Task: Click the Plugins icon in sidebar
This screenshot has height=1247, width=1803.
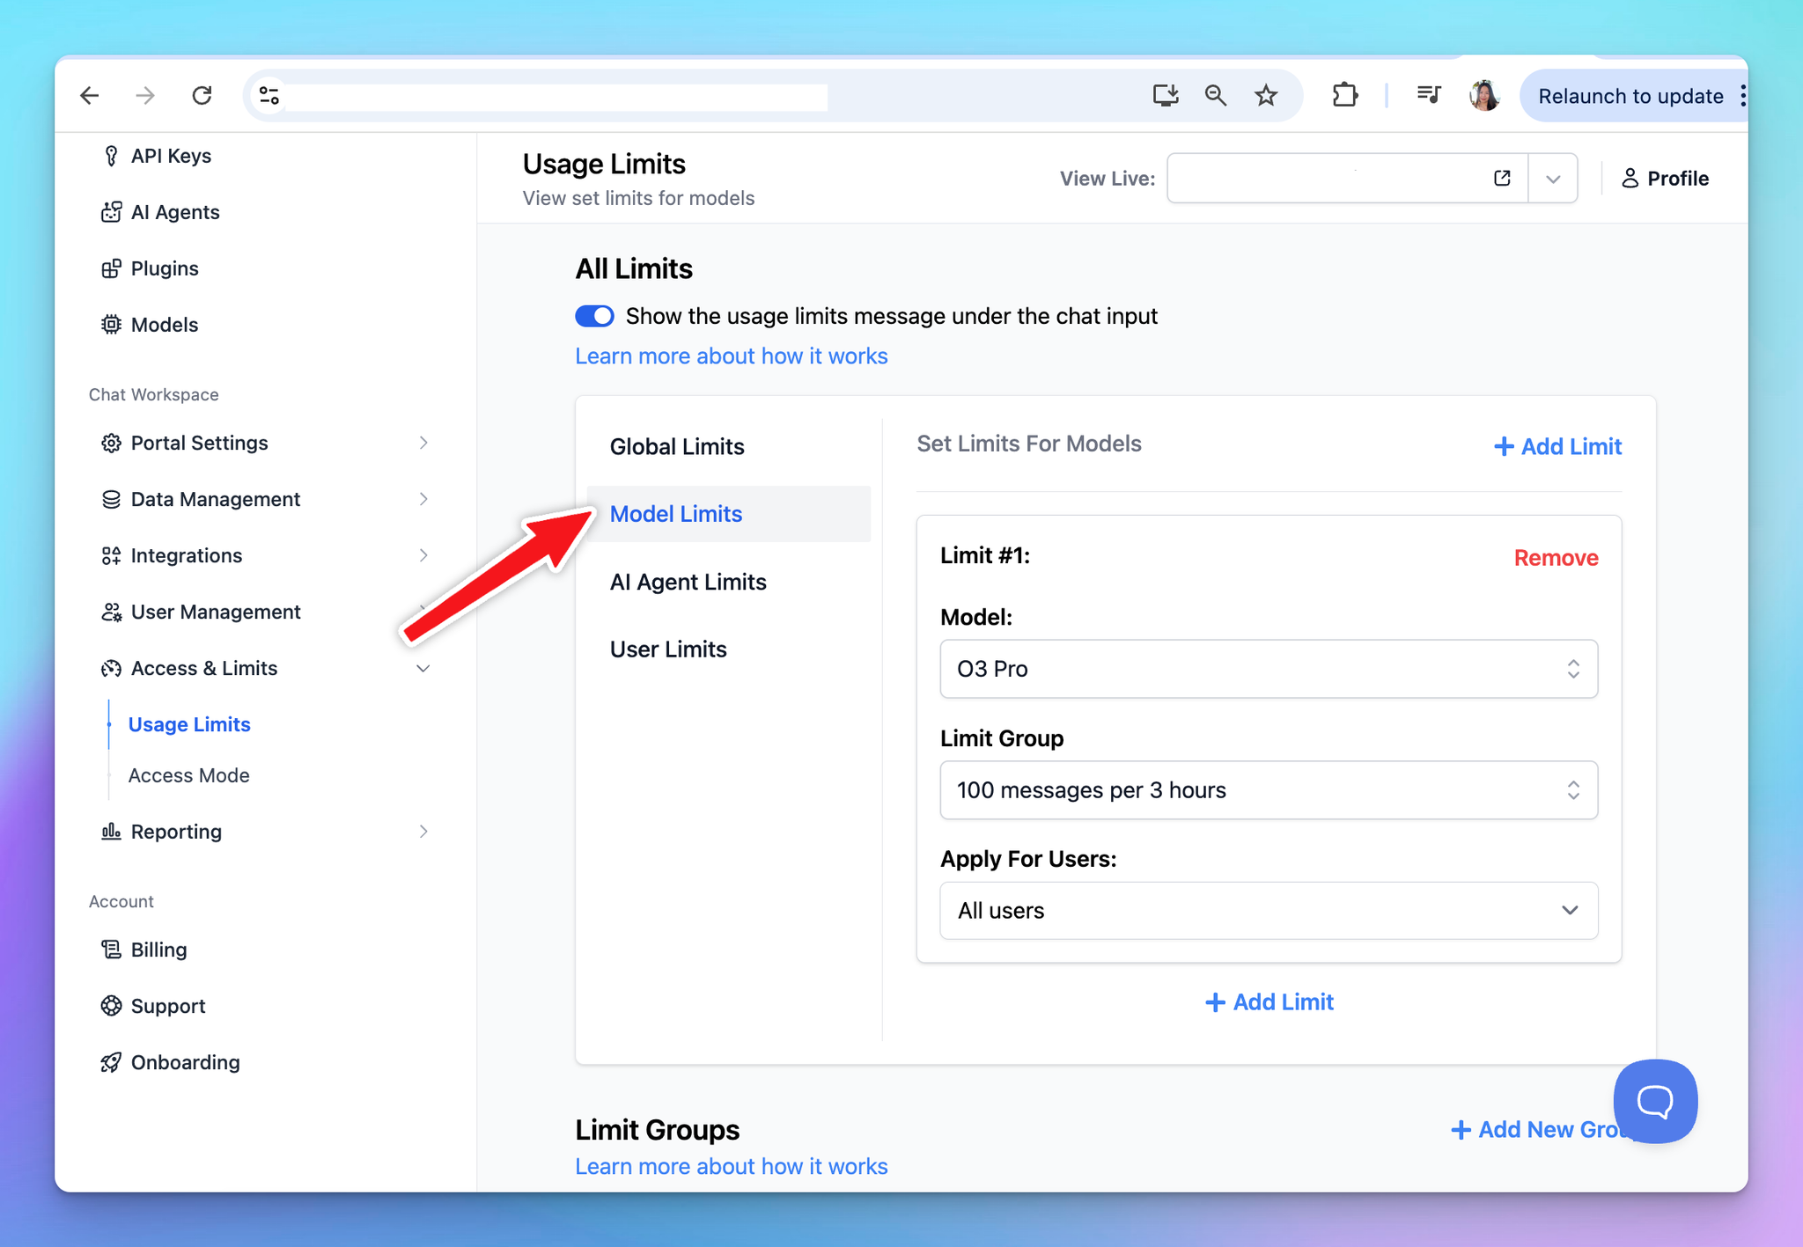Action: [111, 268]
